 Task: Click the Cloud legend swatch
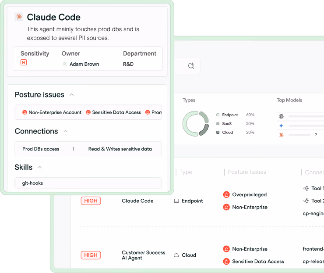pos(218,133)
